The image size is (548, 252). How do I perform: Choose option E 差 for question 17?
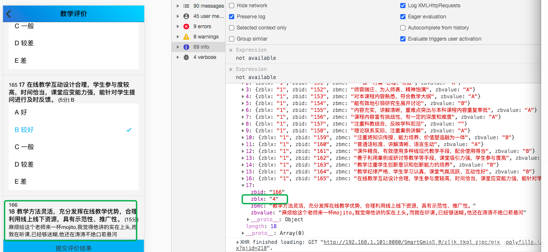tap(73, 182)
